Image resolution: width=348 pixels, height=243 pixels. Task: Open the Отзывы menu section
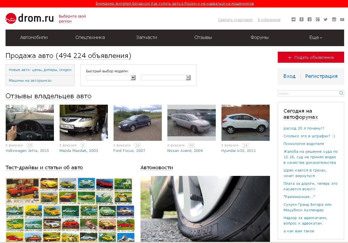[x=203, y=38]
